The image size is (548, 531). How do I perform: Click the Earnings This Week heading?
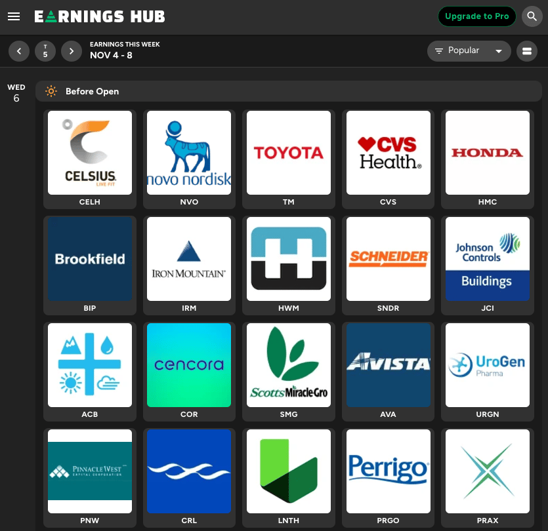click(125, 45)
